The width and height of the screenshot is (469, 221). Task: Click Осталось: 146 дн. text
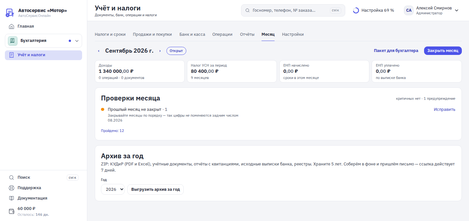pyautogui.click(x=33, y=214)
